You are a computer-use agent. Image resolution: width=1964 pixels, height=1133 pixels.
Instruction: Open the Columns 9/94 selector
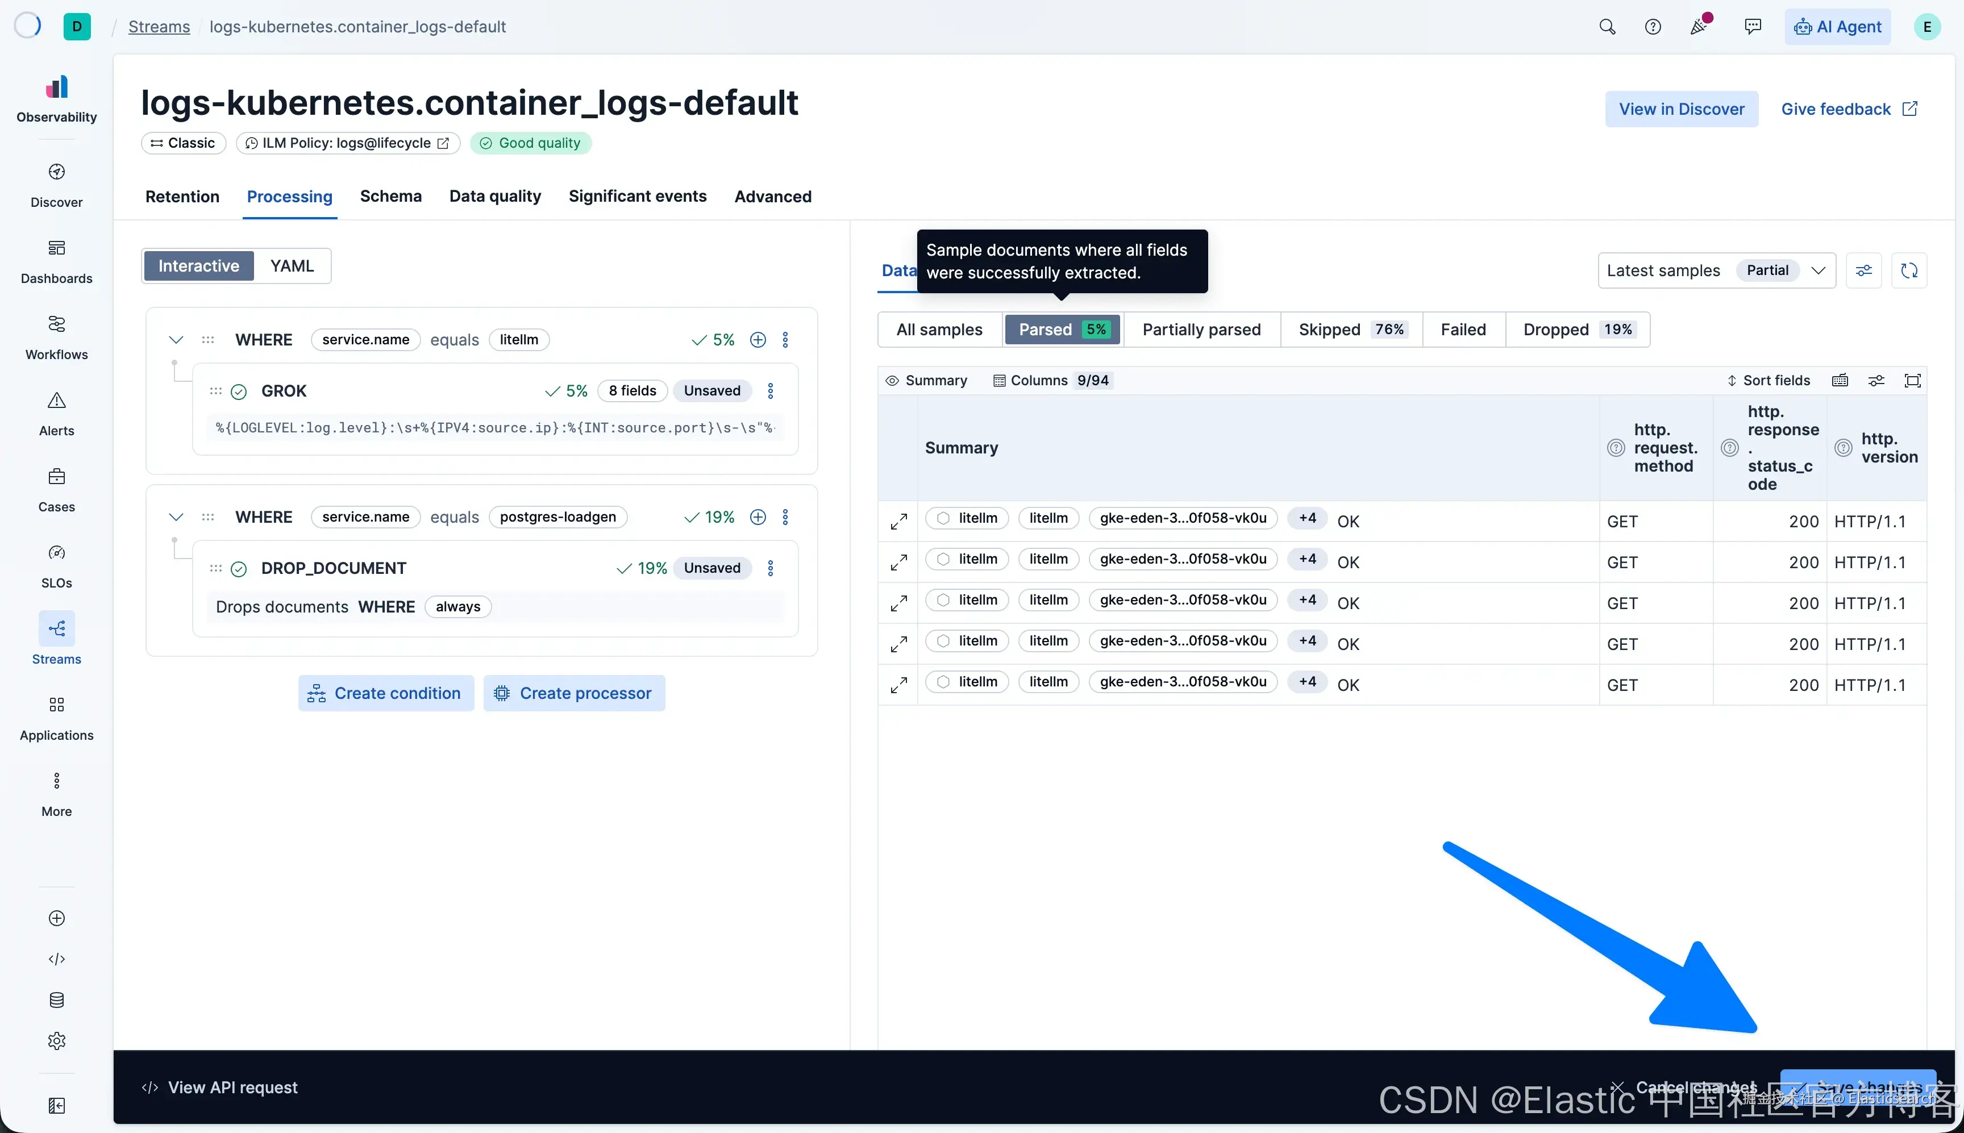coord(1051,381)
